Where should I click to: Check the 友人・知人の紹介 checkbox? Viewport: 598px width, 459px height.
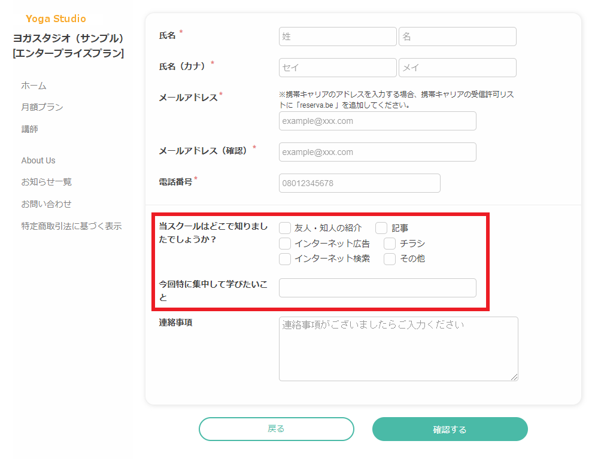tap(285, 228)
